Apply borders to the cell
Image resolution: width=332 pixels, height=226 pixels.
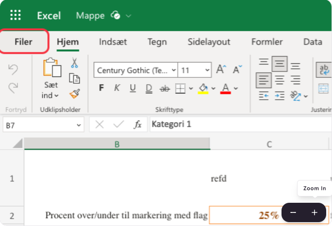pyautogui.click(x=180, y=89)
